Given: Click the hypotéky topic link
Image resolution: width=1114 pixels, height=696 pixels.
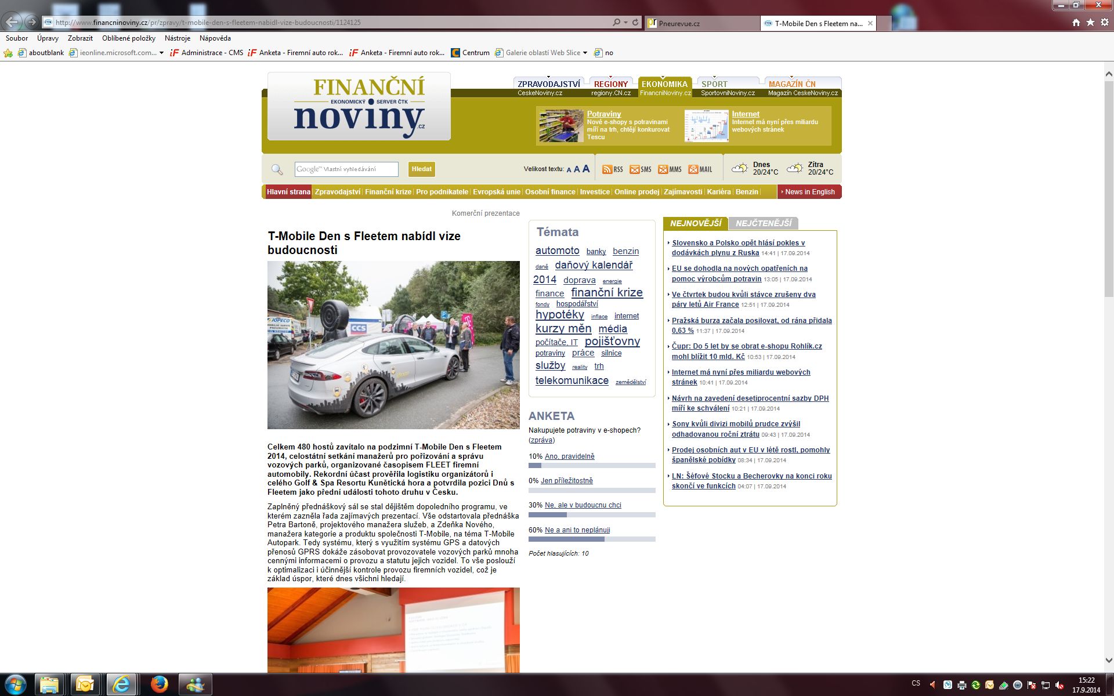Looking at the screenshot, I should (559, 314).
